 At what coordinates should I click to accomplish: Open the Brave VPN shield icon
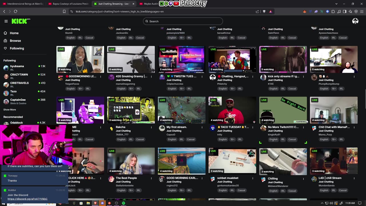(x=356, y=11)
